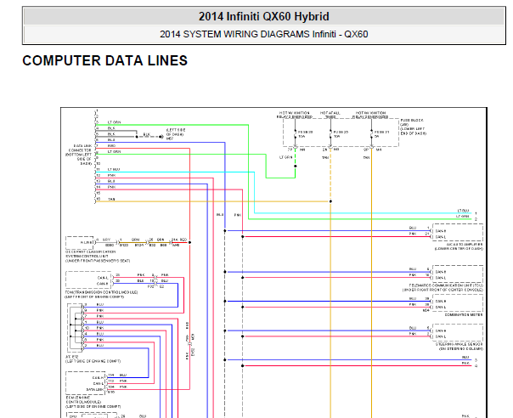This screenshot has height=418, width=513.
Task: Select the Combination Meter label
Action: 464,314
